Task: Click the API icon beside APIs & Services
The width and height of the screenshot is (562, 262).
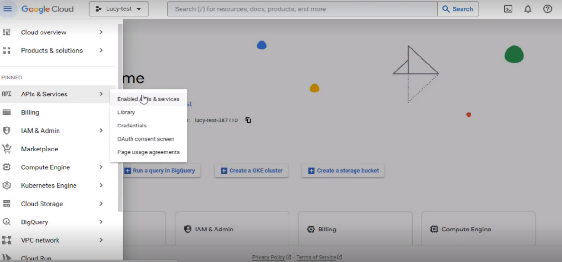Action: [7, 94]
